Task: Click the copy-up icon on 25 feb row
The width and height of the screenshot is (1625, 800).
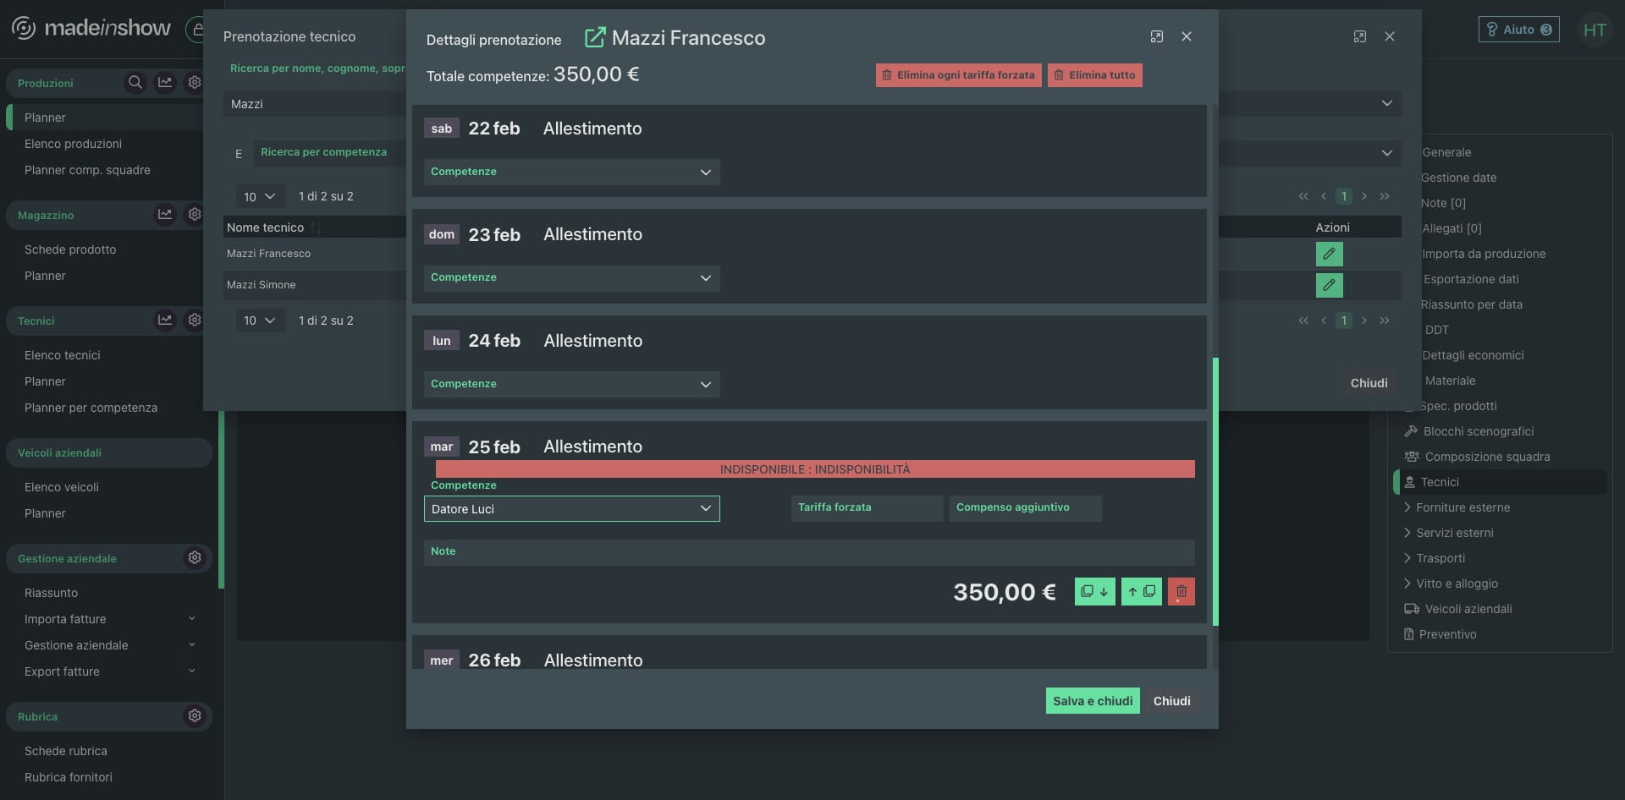Action: [1141, 592]
